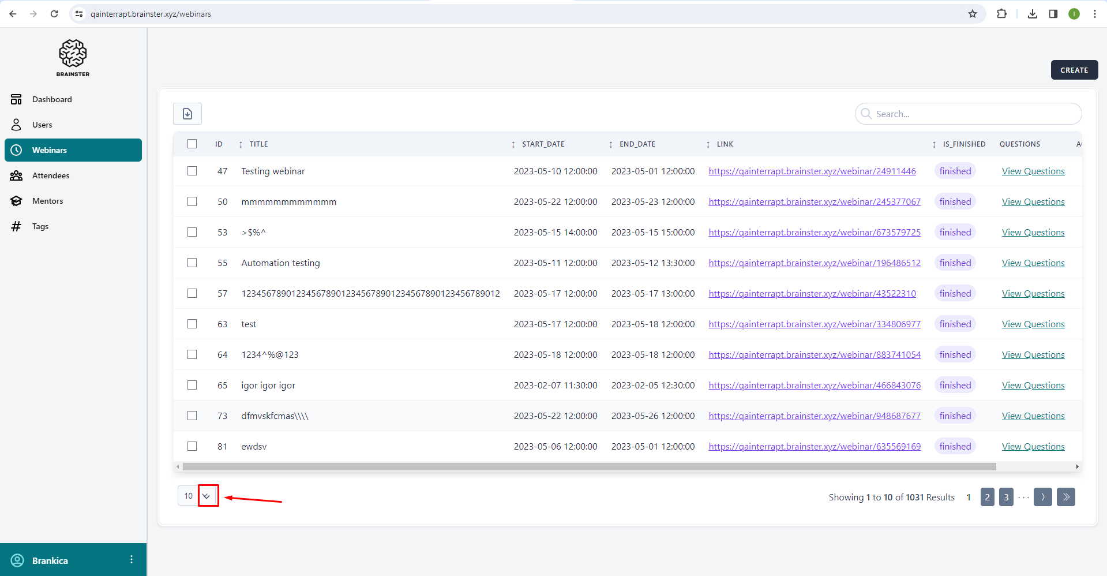This screenshot has height=576, width=1107.
Task: Go to next page arrow in pagination
Action: [1042, 497]
